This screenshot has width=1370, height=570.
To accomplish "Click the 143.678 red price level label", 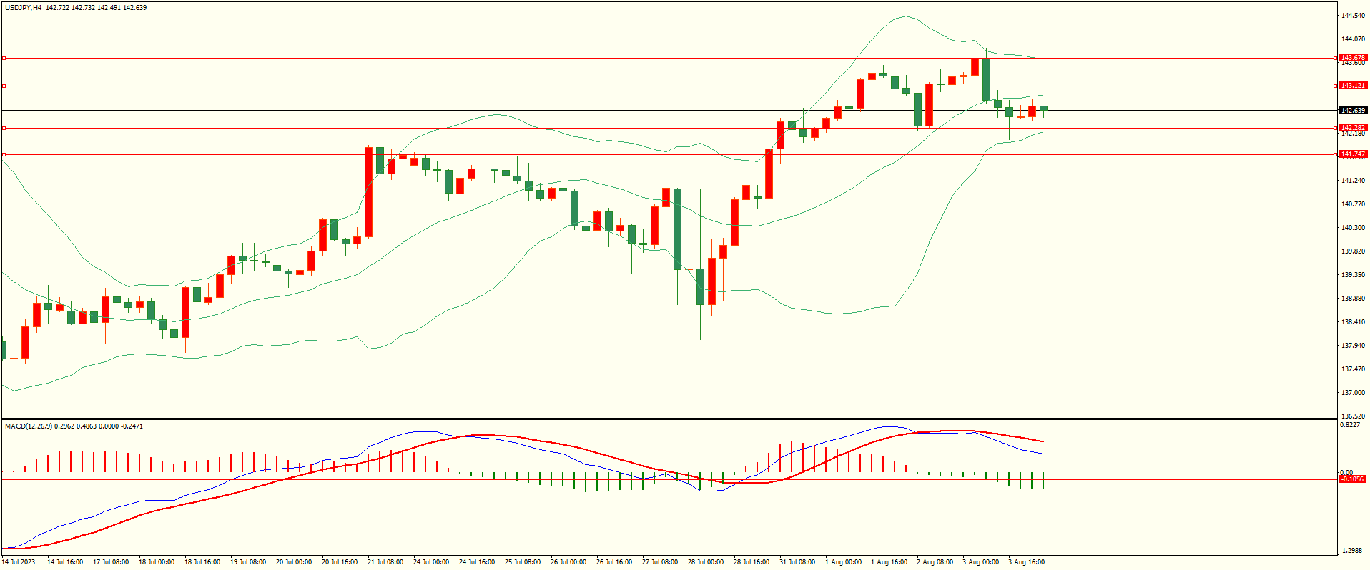I will point(1352,58).
